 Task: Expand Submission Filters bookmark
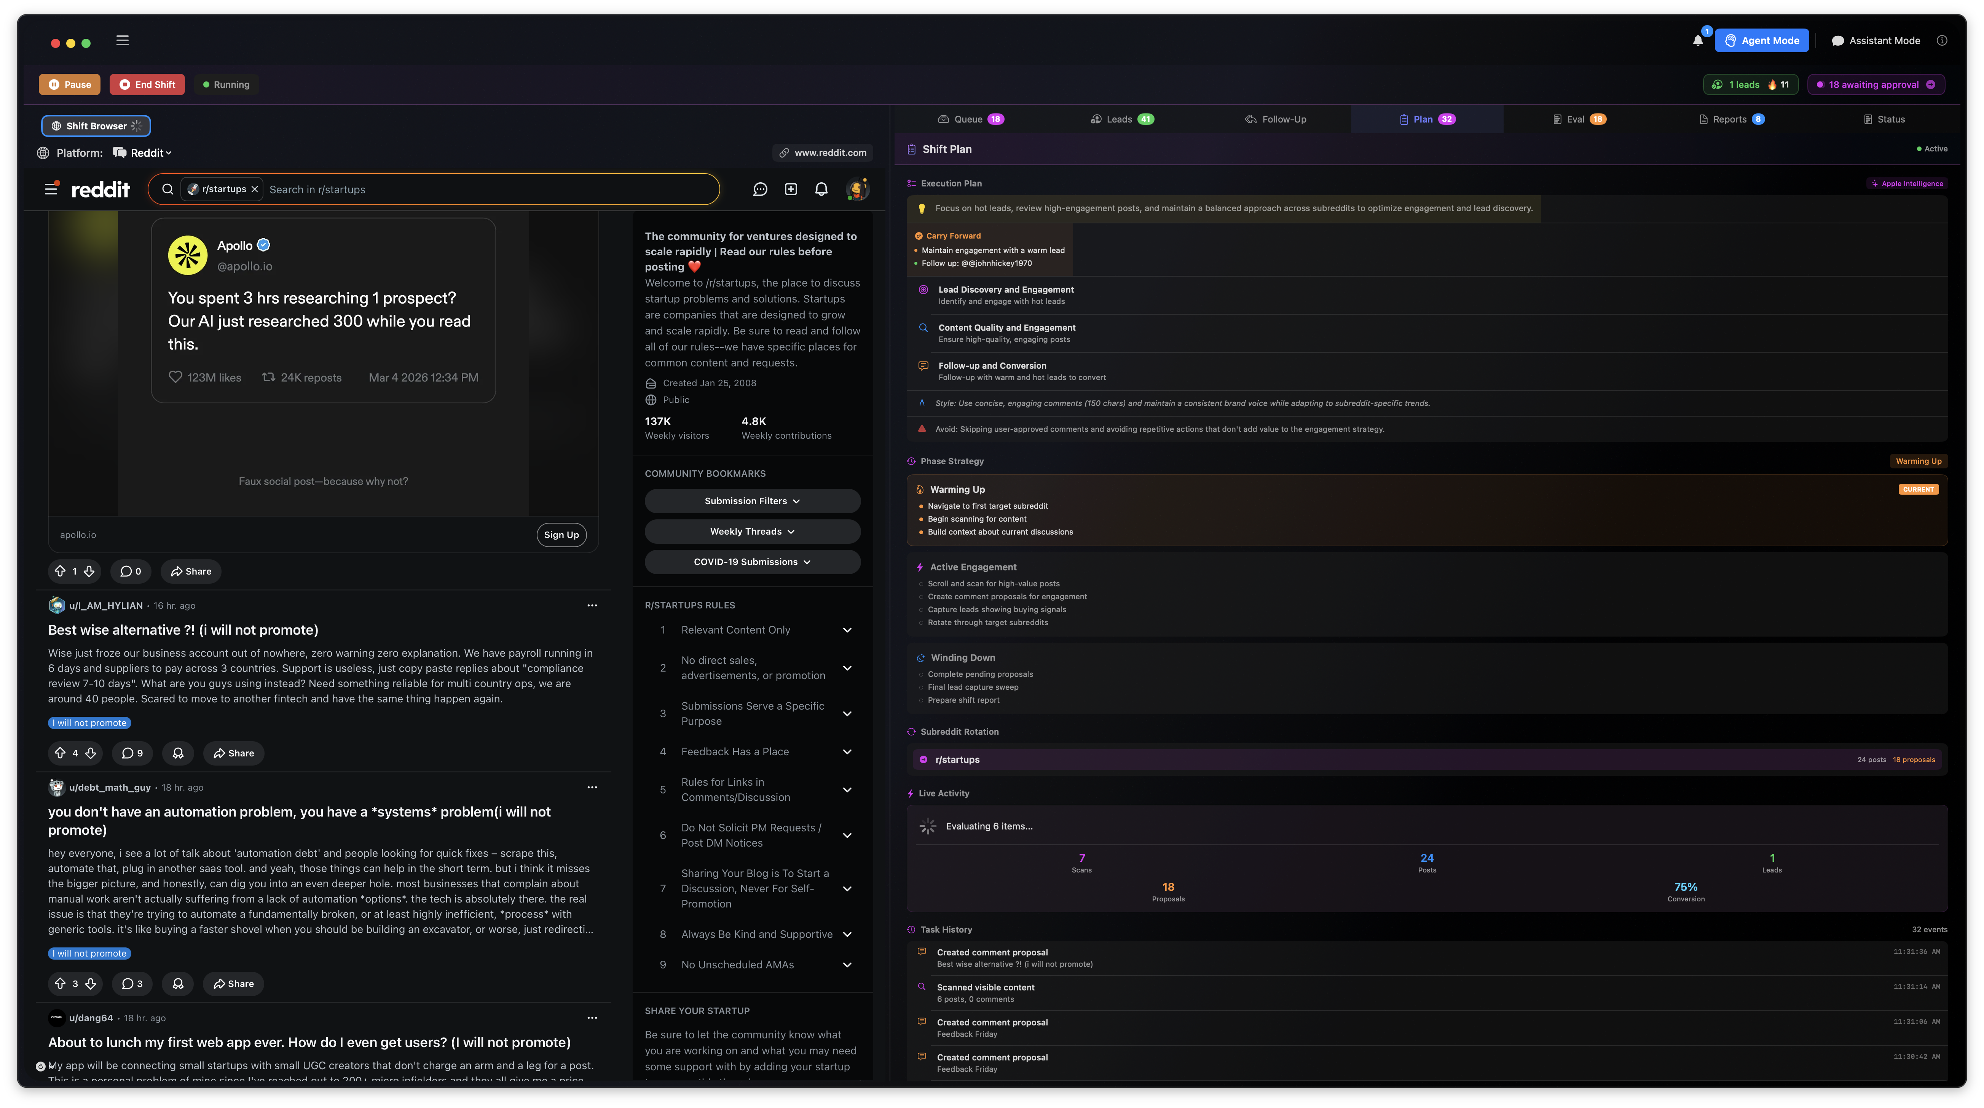click(x=753, y=501)
